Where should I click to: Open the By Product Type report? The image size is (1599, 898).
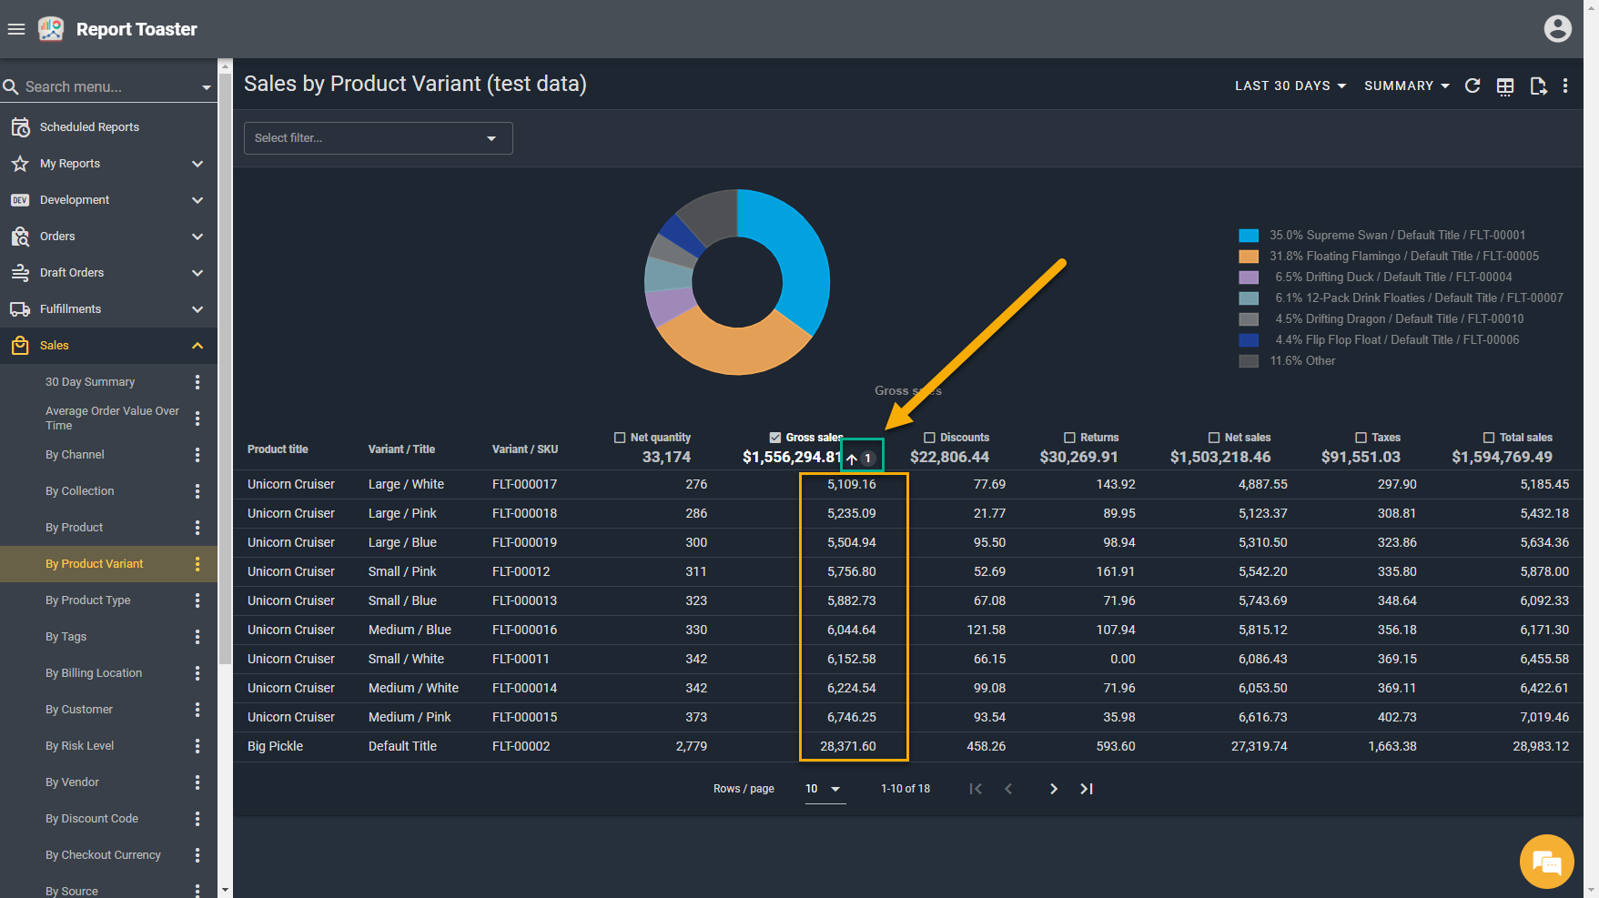click(88, 600)
